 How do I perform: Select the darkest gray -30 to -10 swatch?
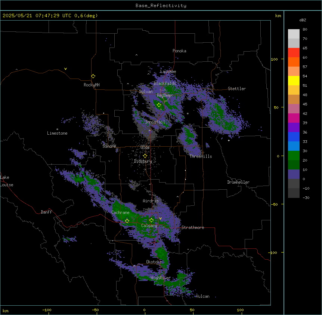(x=294, y=193)
